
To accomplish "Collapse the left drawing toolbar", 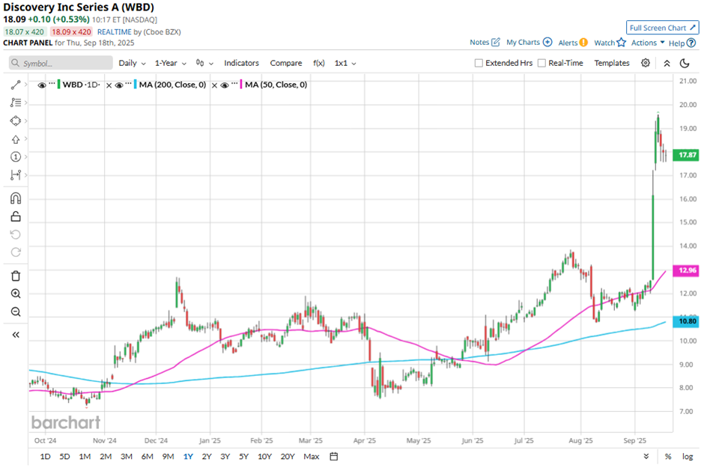I will 16,335.
